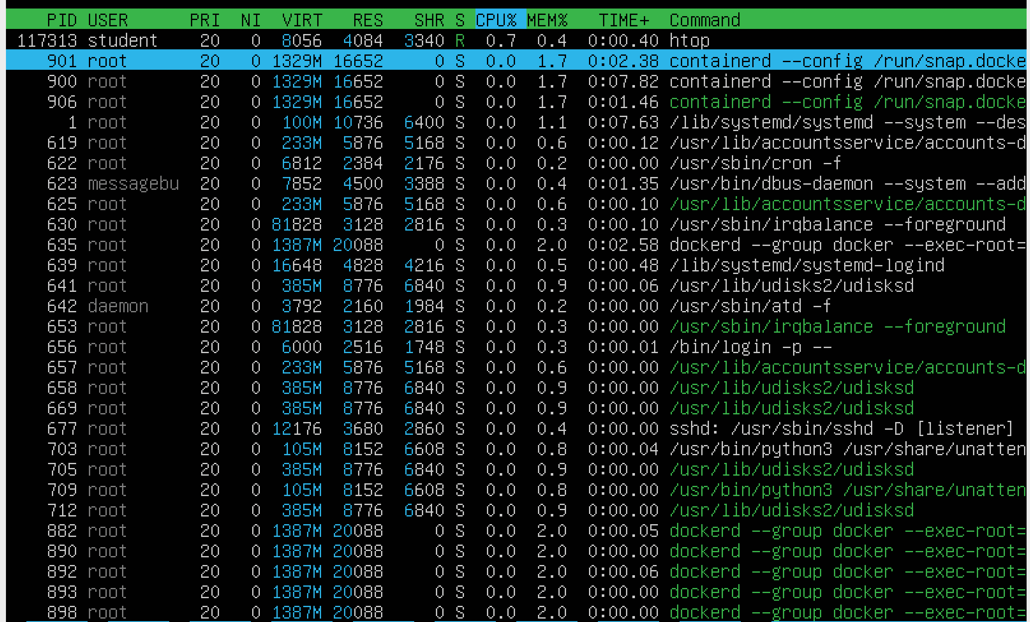The width and height of the screenshot is (1030, 622).
Task: Click the 12176 VIRT value of sshd
Action: [x=297, y=428]
